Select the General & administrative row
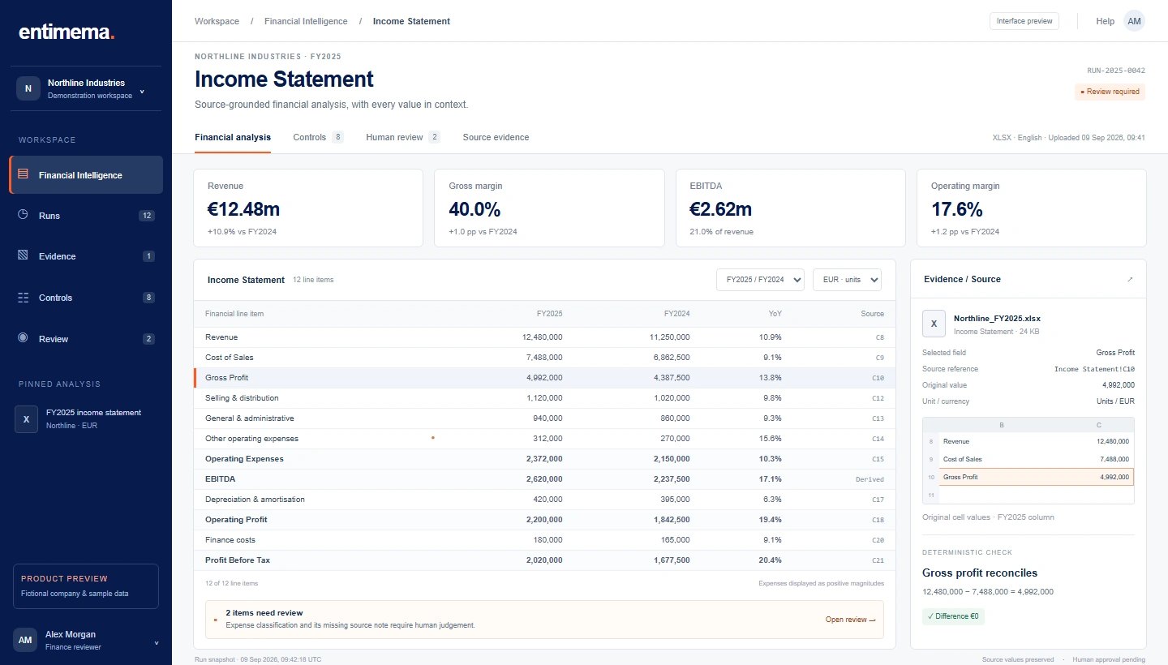Viewport: 1168px width, 665px height. point(544,418)
